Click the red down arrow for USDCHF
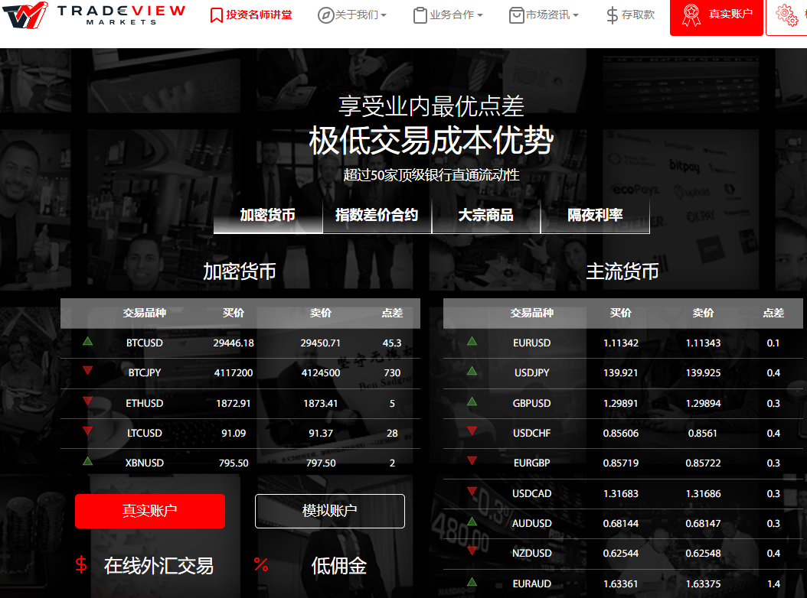Image resolution: width=807 pixels, height=598 pixels. pyautogui.click(x=472, y=431)
